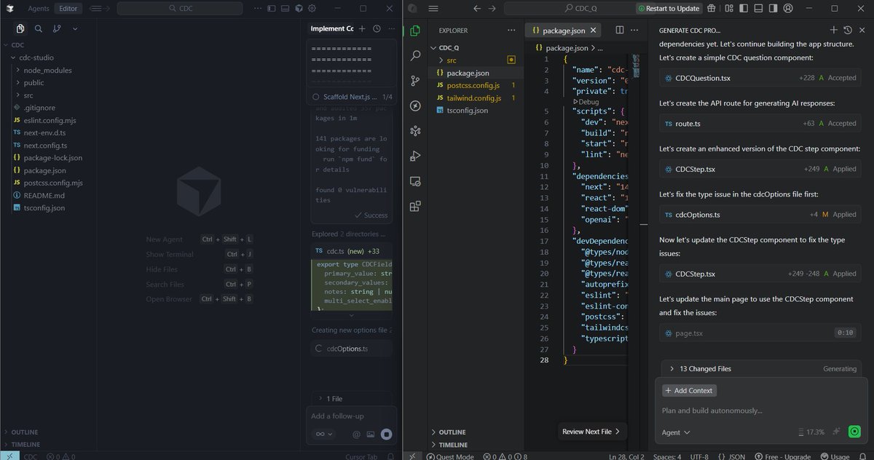Open editor more actions dots beside split icon
The width and height of the screenshot is (874, 460).
pos(635,31)
